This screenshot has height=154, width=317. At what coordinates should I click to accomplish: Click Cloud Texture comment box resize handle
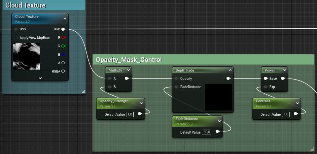pyautogui.click(x=83, y=92)
